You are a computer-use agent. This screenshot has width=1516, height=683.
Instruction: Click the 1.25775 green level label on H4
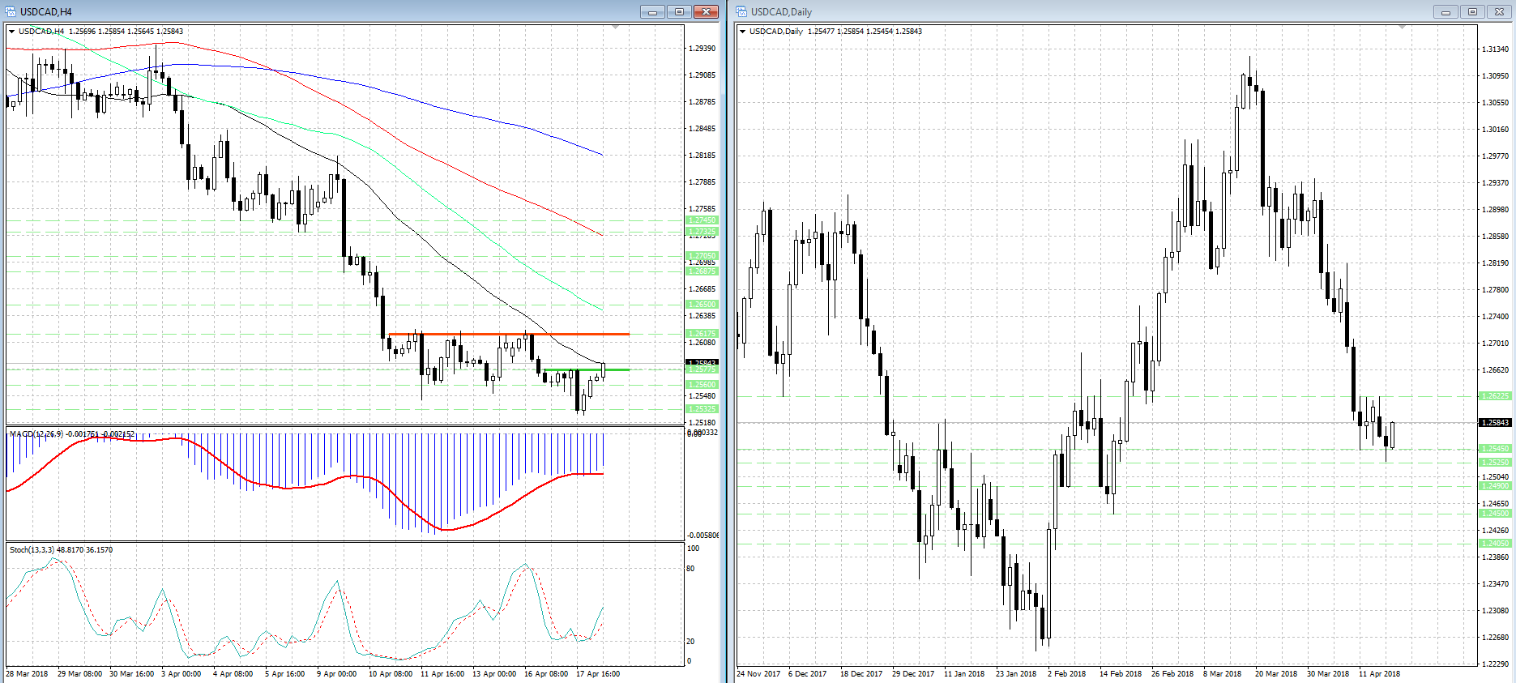pyautogui.click(x=702, y=369)
